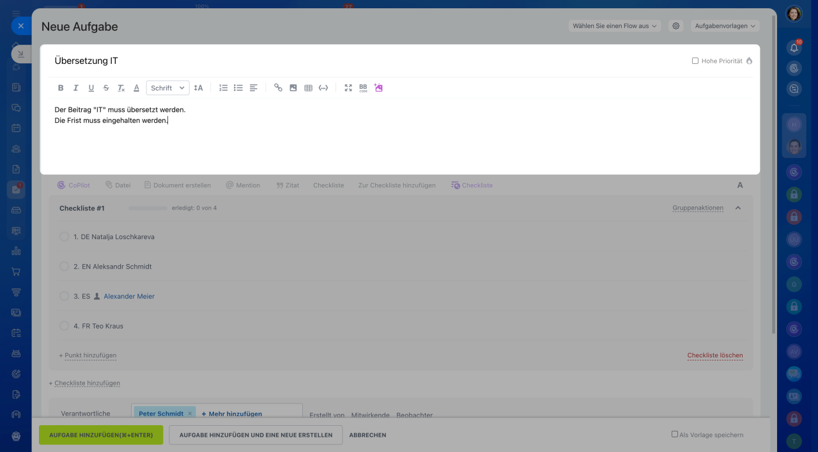Screen dimensions: 818x452
Task: Open search icon in right sidebar
Action: click(794, 90)
